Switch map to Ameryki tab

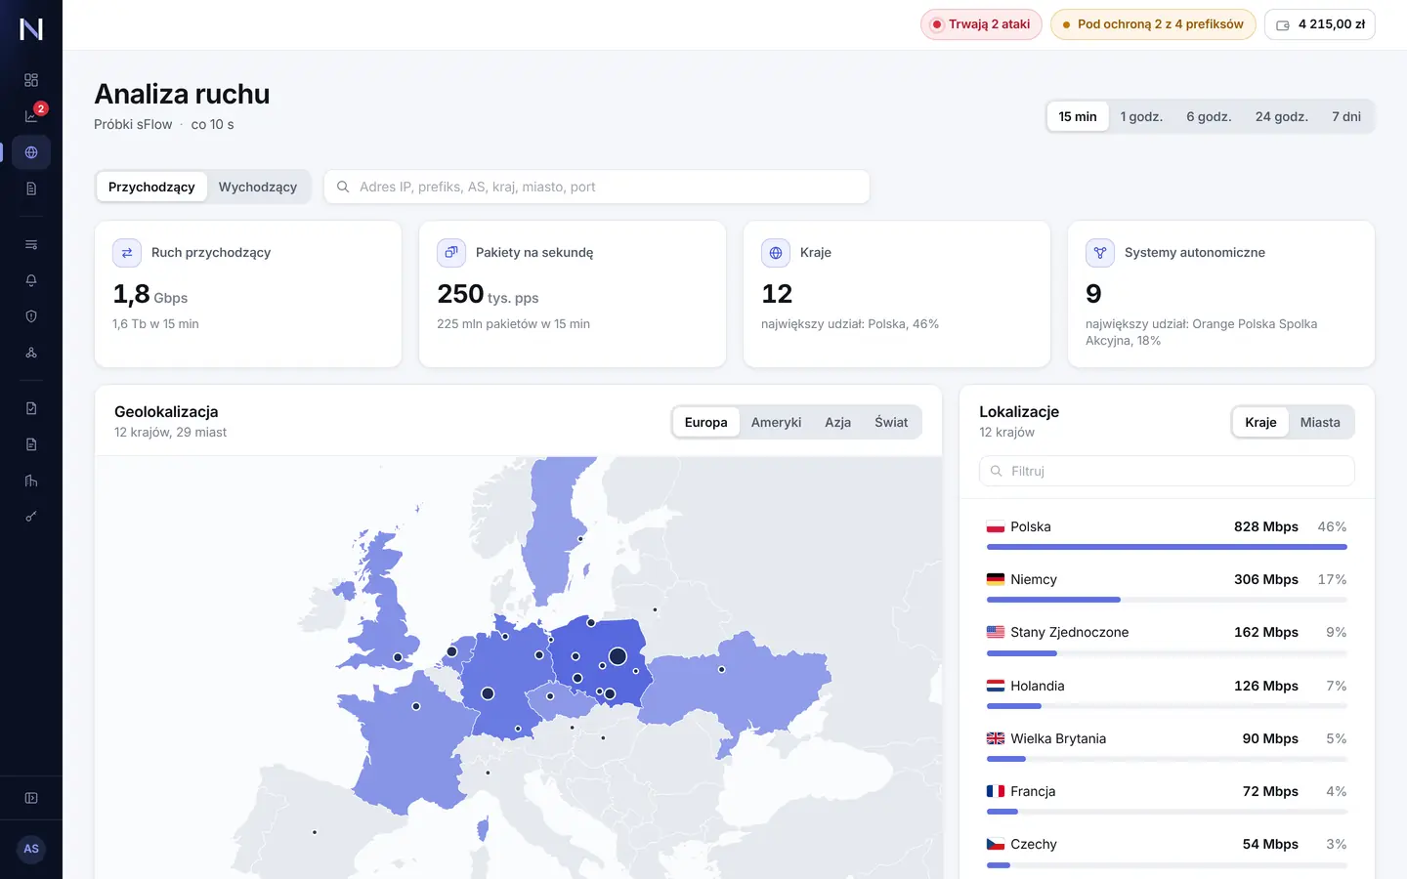(776, 422)
